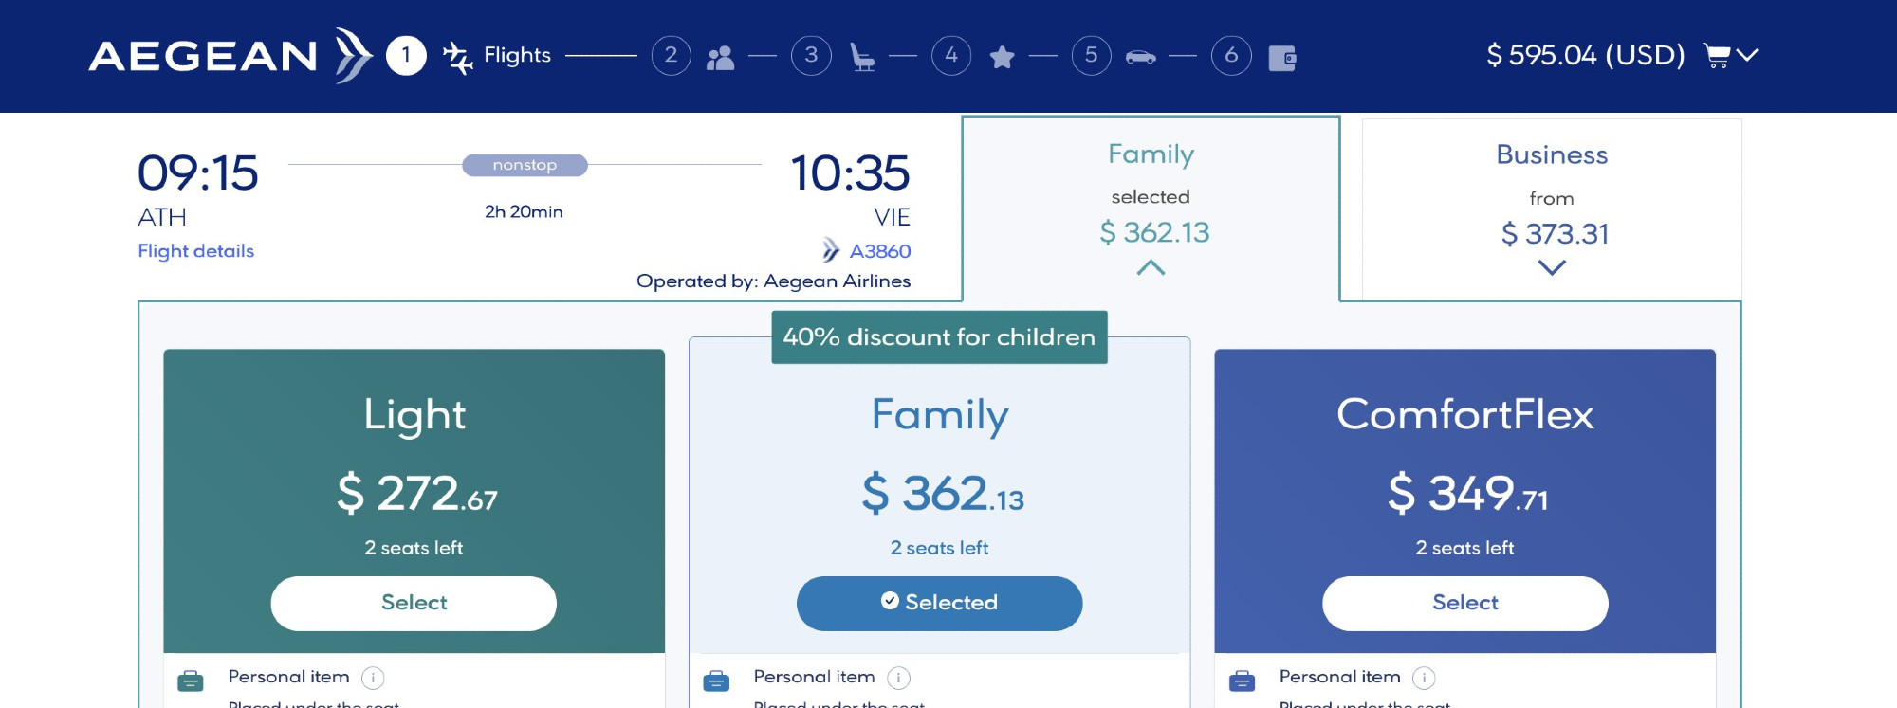Expand the Business fare chevron
This screenshot has width=1897, height=708.
pos(1553,267)
